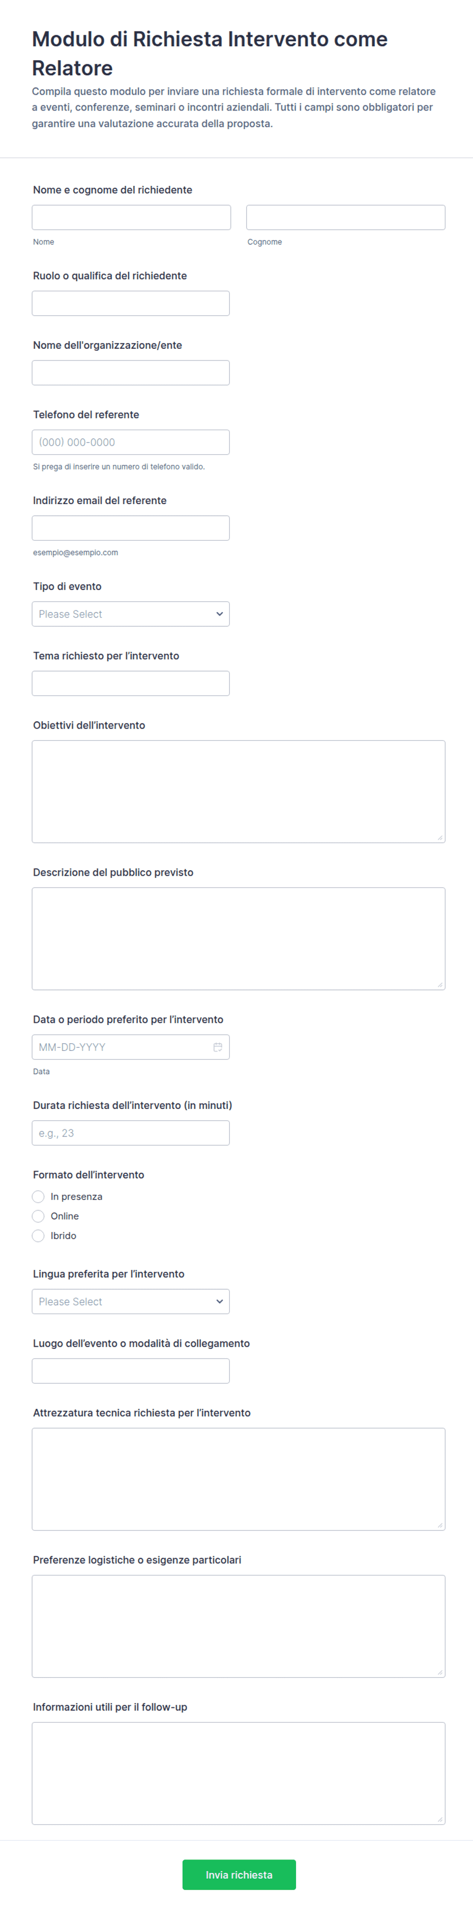Focus the Nome first name field
Screen dimensions: 473x1915
(x=131, y=217)
